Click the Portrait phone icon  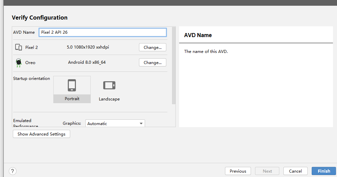[x=72, y=85]
